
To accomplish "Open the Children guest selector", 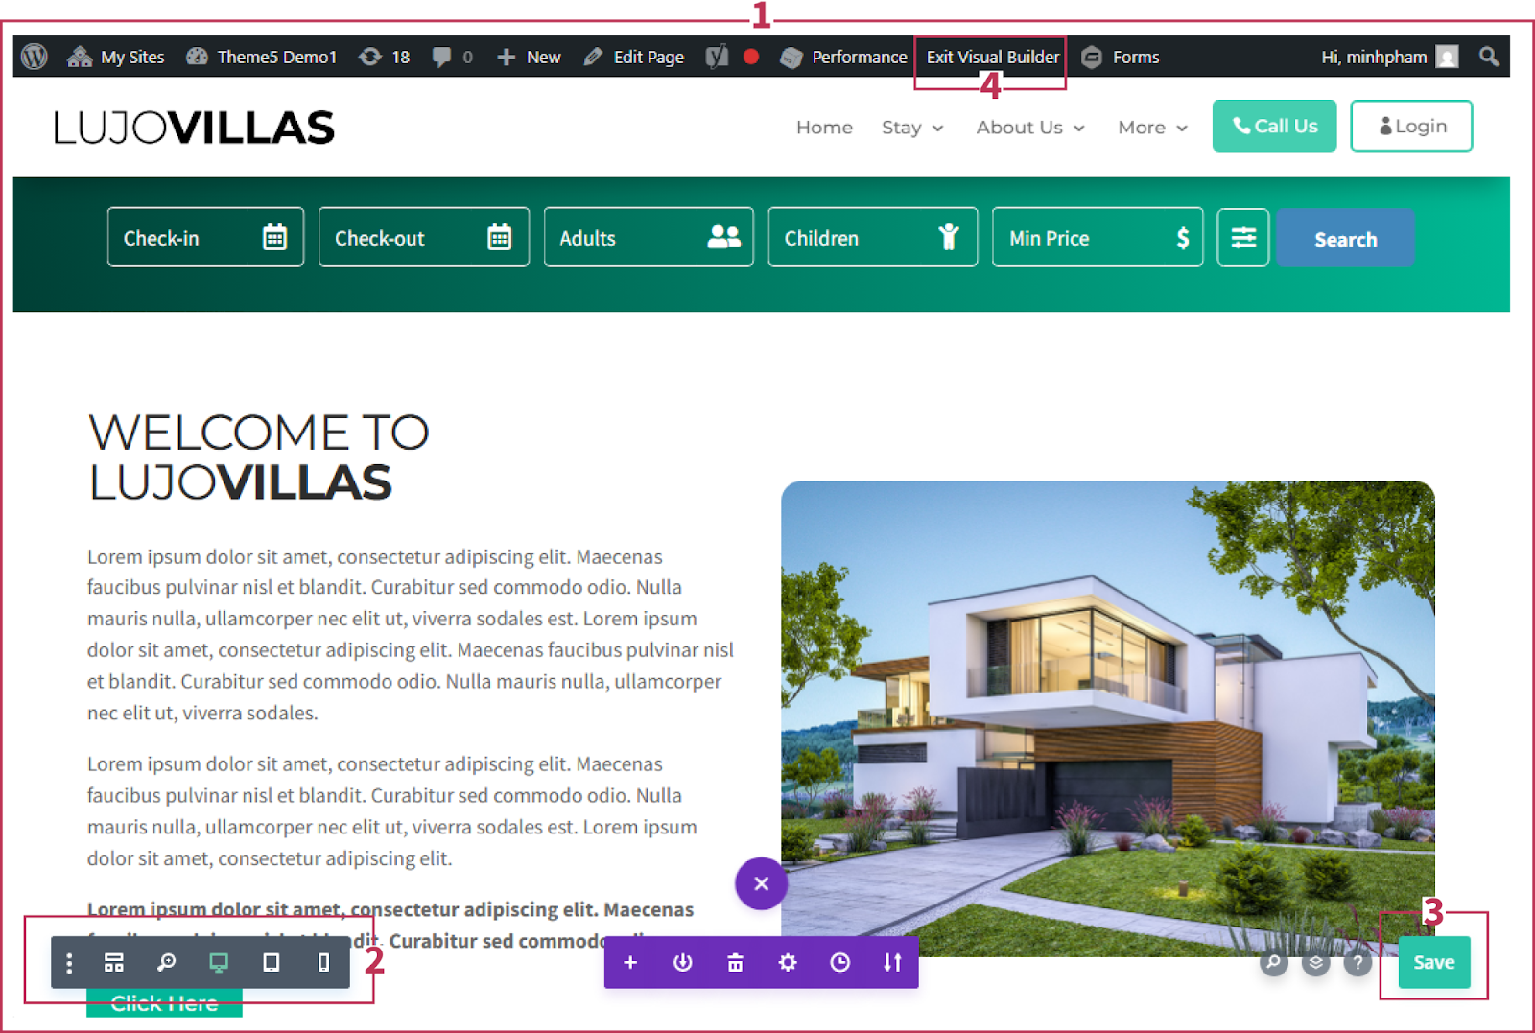I will 872,237.
